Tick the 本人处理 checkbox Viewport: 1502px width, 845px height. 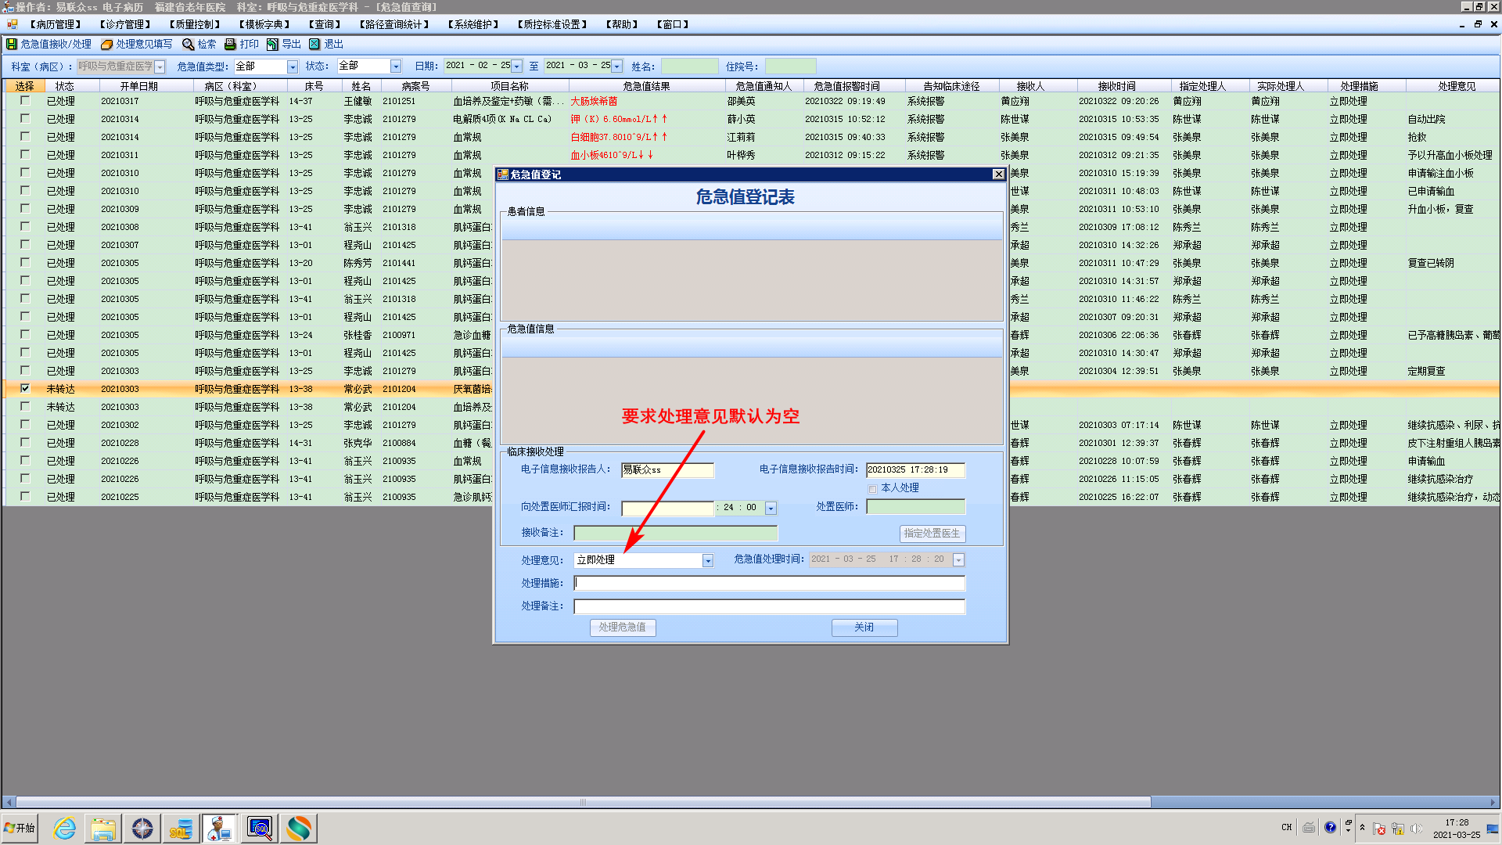(873, 489)
